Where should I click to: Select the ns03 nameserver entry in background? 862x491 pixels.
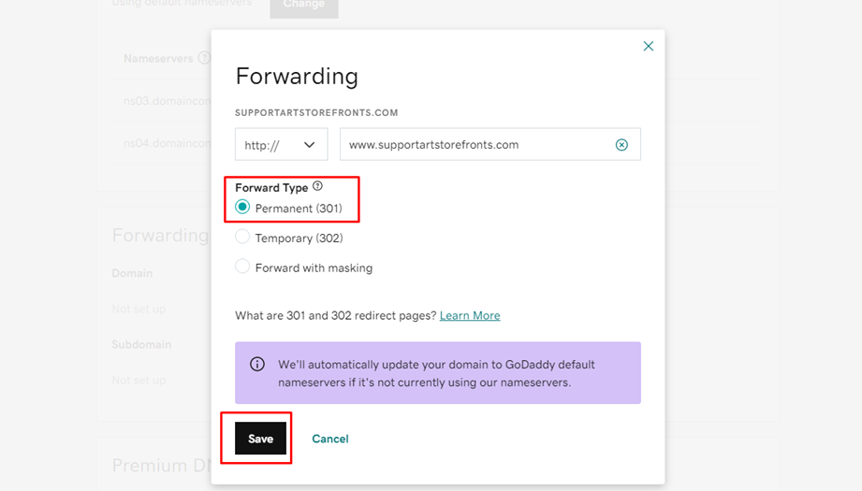[168, 101]
